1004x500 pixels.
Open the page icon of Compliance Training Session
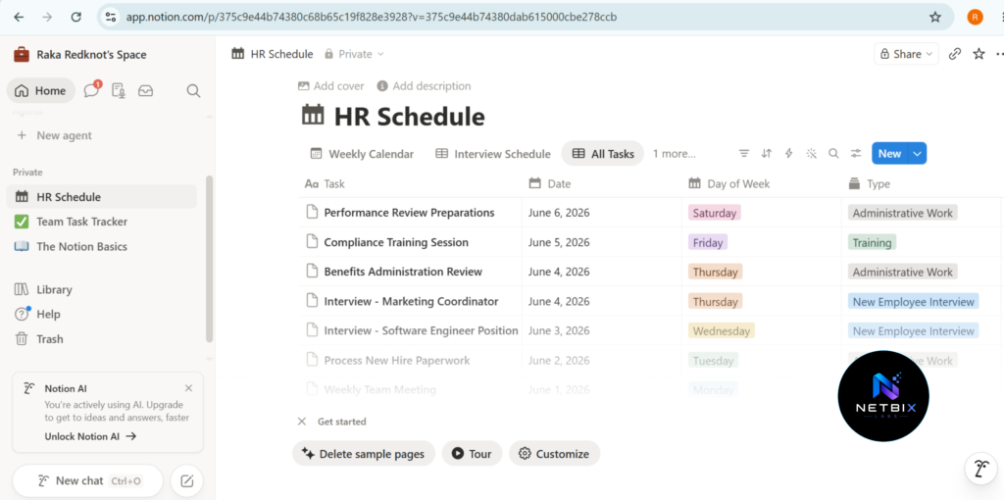(x=312, y=242)
